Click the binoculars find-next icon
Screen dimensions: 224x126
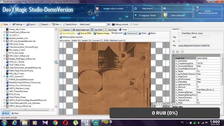[x=109, y=24]
